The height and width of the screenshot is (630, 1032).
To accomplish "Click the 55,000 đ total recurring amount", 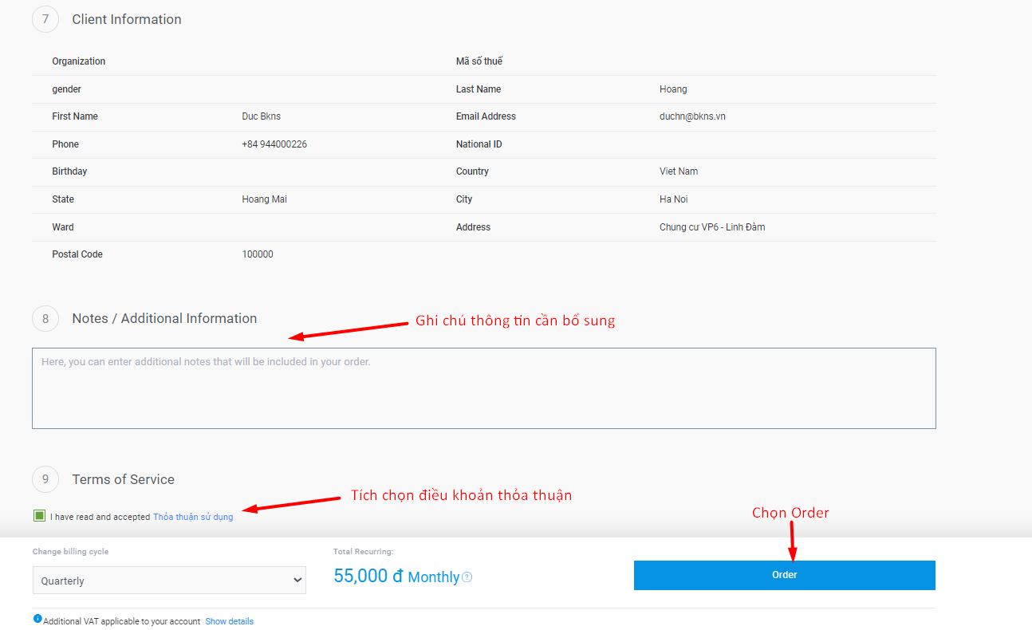I will pos(368,577).
